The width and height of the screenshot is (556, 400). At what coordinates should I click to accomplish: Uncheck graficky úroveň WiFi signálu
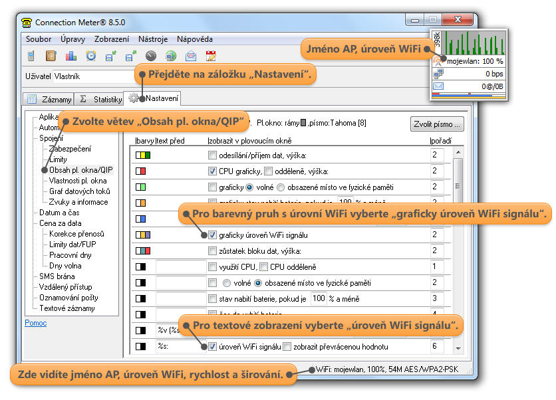click(x=212, y=235)
